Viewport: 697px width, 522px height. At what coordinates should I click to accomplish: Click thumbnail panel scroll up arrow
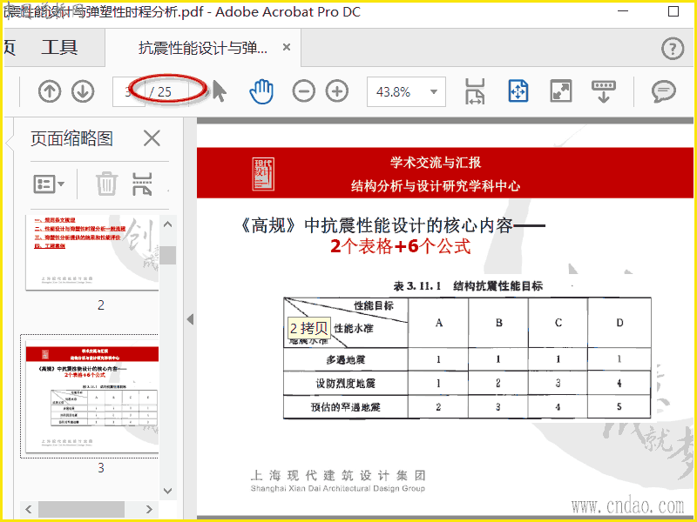167,224
